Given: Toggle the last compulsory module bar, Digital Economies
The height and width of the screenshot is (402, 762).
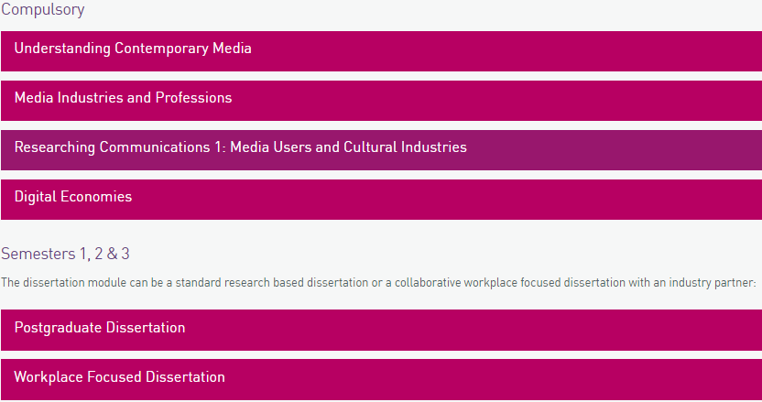Looking at the screenshot, I should pos(550,199).
